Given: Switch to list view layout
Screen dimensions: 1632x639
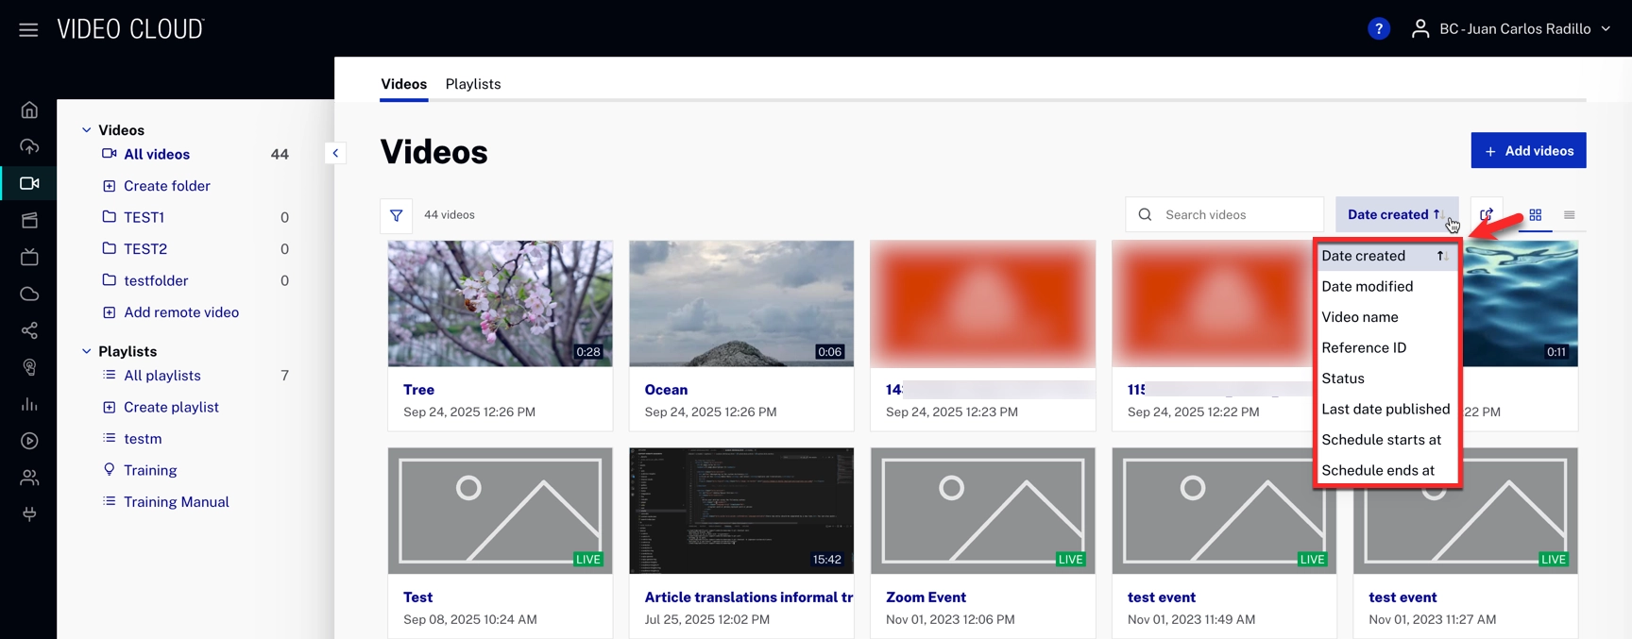Looking at the screenshot, I should click(x=1569, y=215).
